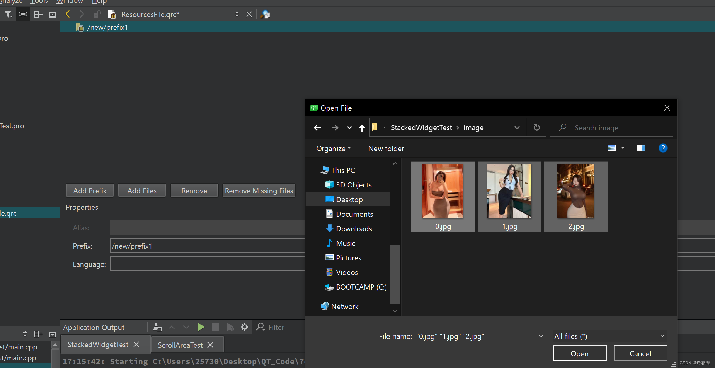
Task: Go up one folder level arrow
Action: pyautogui.click(x=362, y=128)
